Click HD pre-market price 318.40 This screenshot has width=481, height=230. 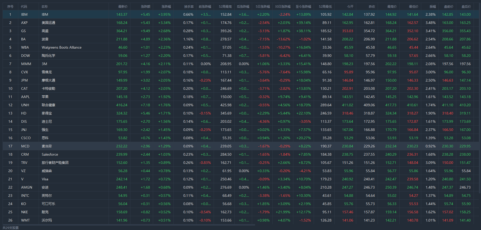[447, 113]
